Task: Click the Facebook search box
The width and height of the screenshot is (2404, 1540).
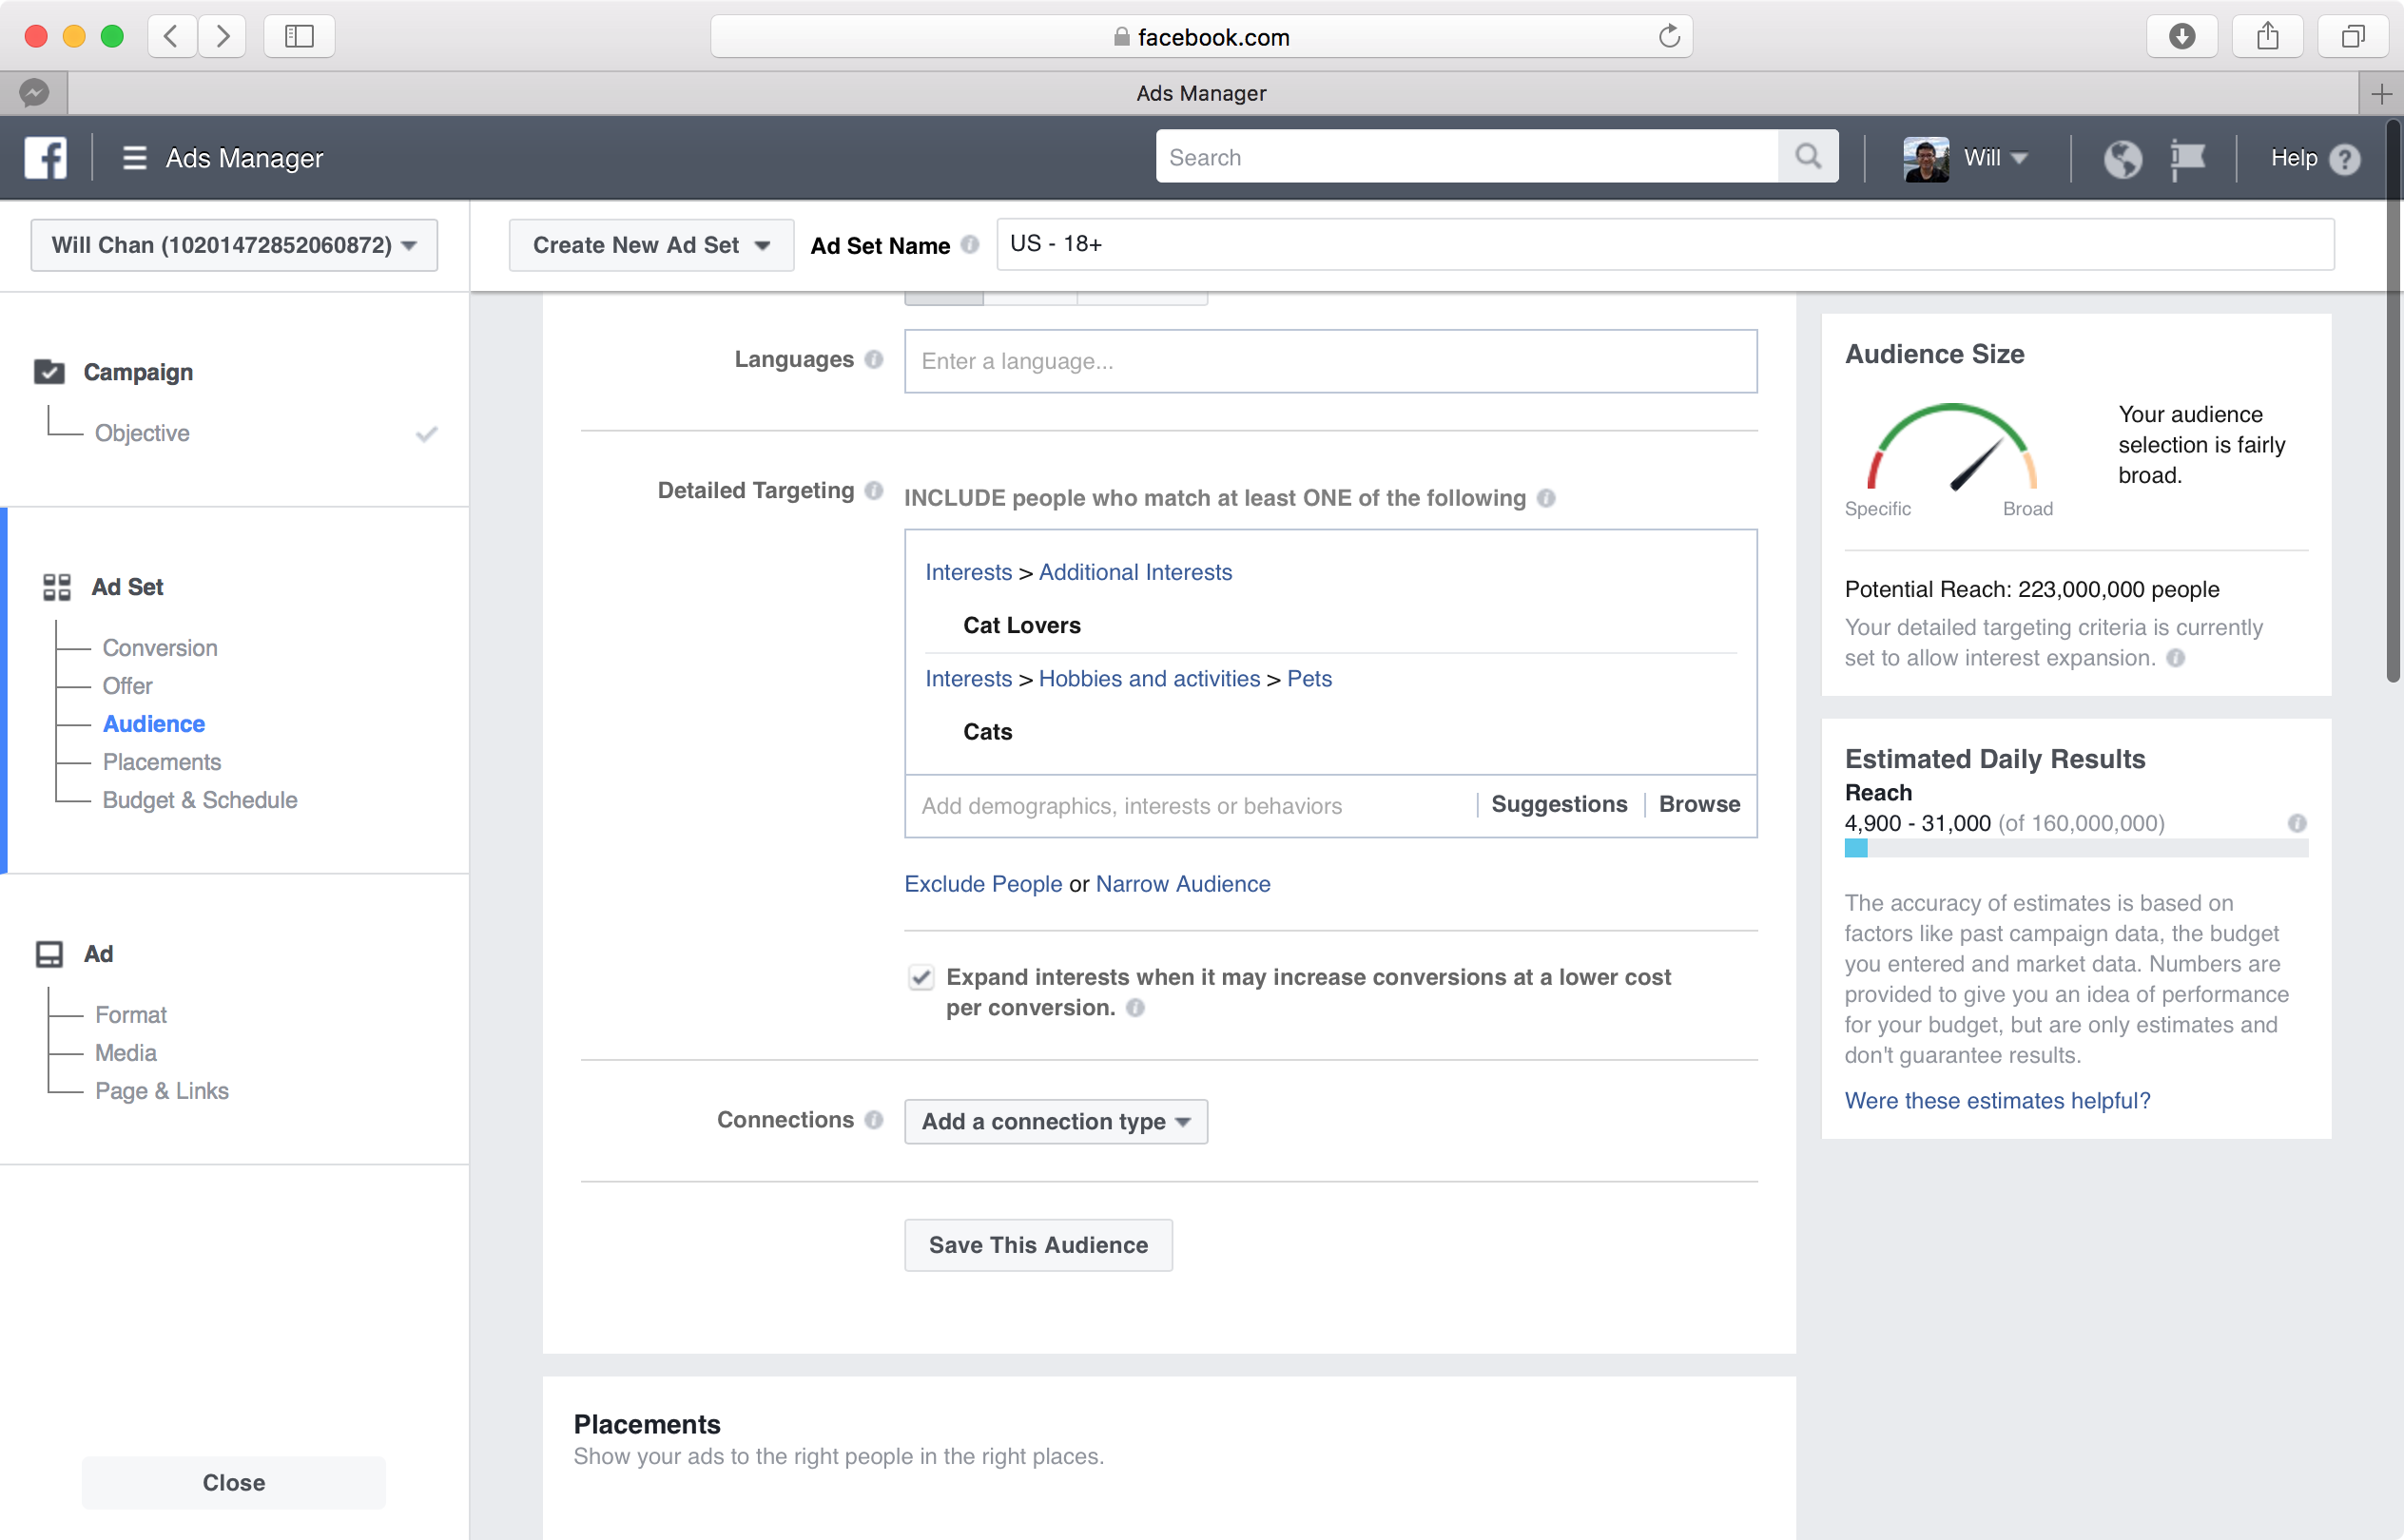Action: pyautogui.click(x=1466, y=157)
